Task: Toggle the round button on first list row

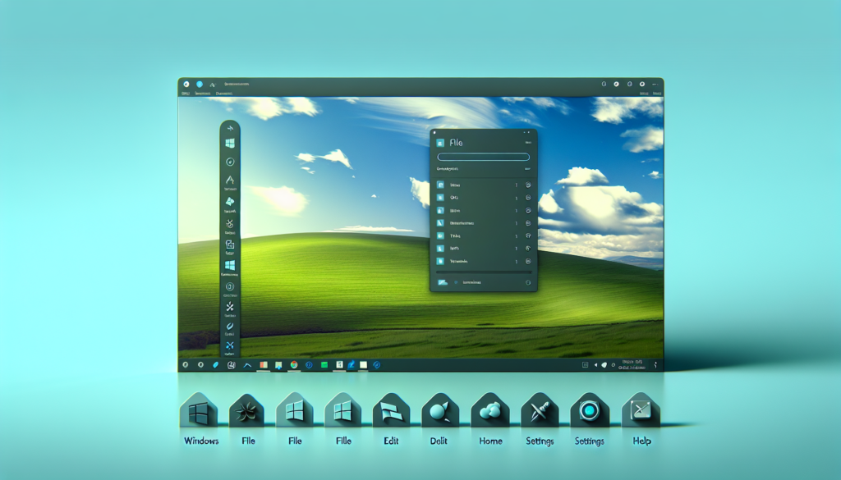Action: [528, 185]
